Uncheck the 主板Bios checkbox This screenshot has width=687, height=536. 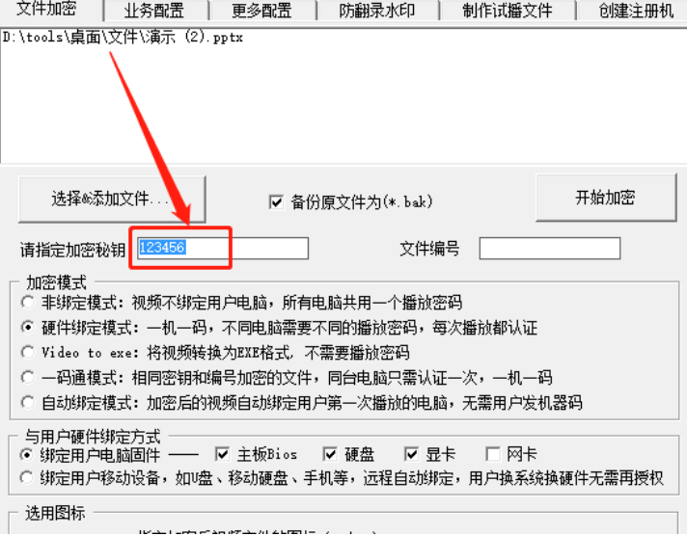tap(223, 454)
